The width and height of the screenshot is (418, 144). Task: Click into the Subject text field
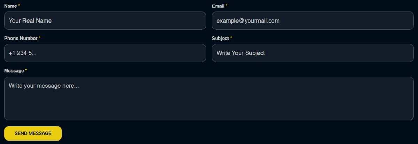[313, 53]
